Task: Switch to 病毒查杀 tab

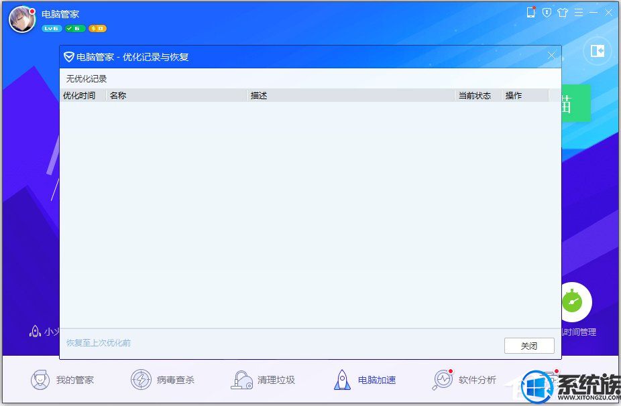Action: (x=163, y=380)
